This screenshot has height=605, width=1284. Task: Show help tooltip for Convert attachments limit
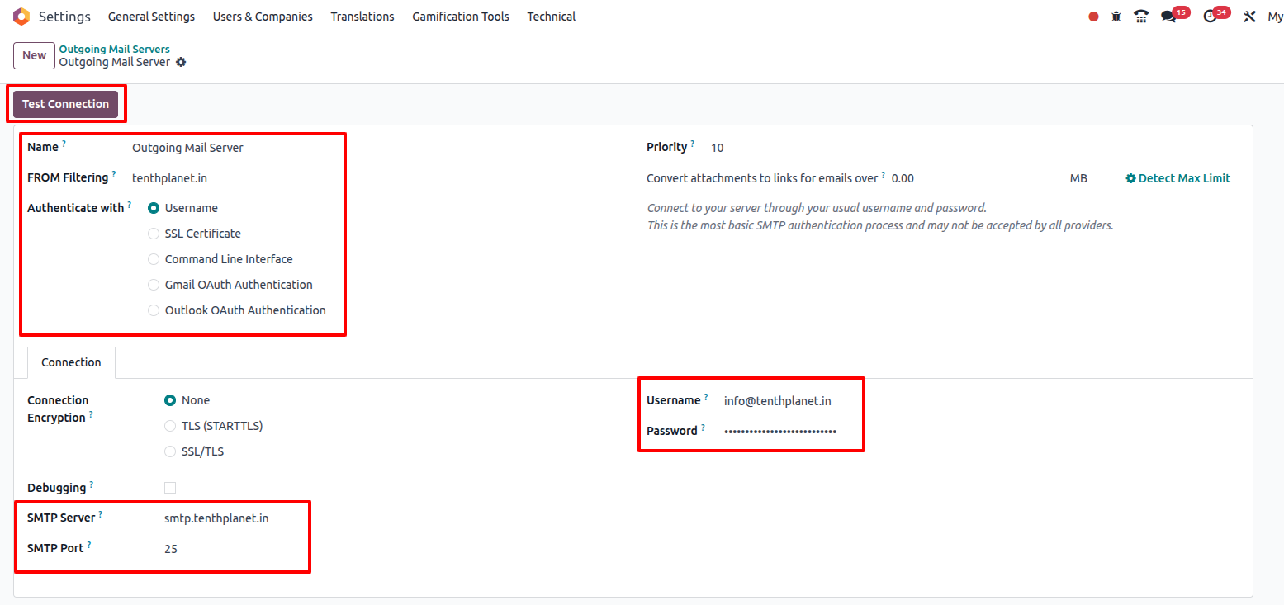point(884,174)
